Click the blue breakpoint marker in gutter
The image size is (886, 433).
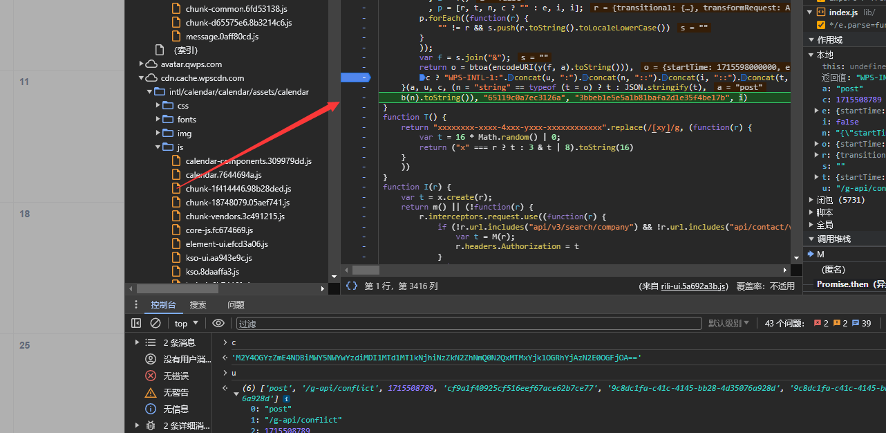[x=356, y=77]
